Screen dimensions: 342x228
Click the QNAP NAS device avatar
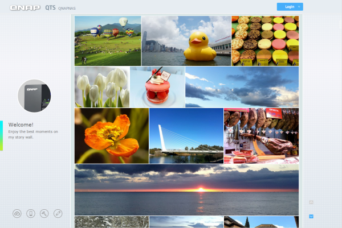[x=35, y=96]
